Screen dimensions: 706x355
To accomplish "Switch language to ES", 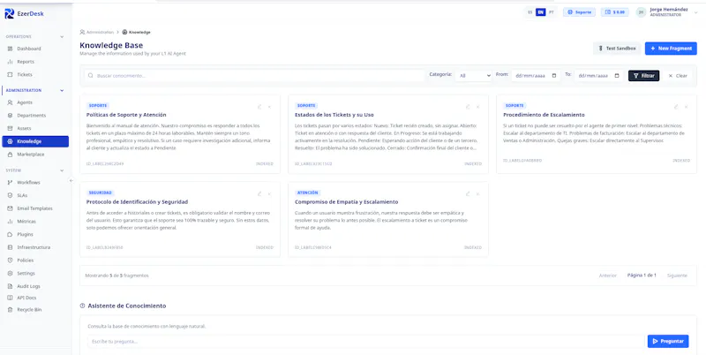I will tap(530, 12).
